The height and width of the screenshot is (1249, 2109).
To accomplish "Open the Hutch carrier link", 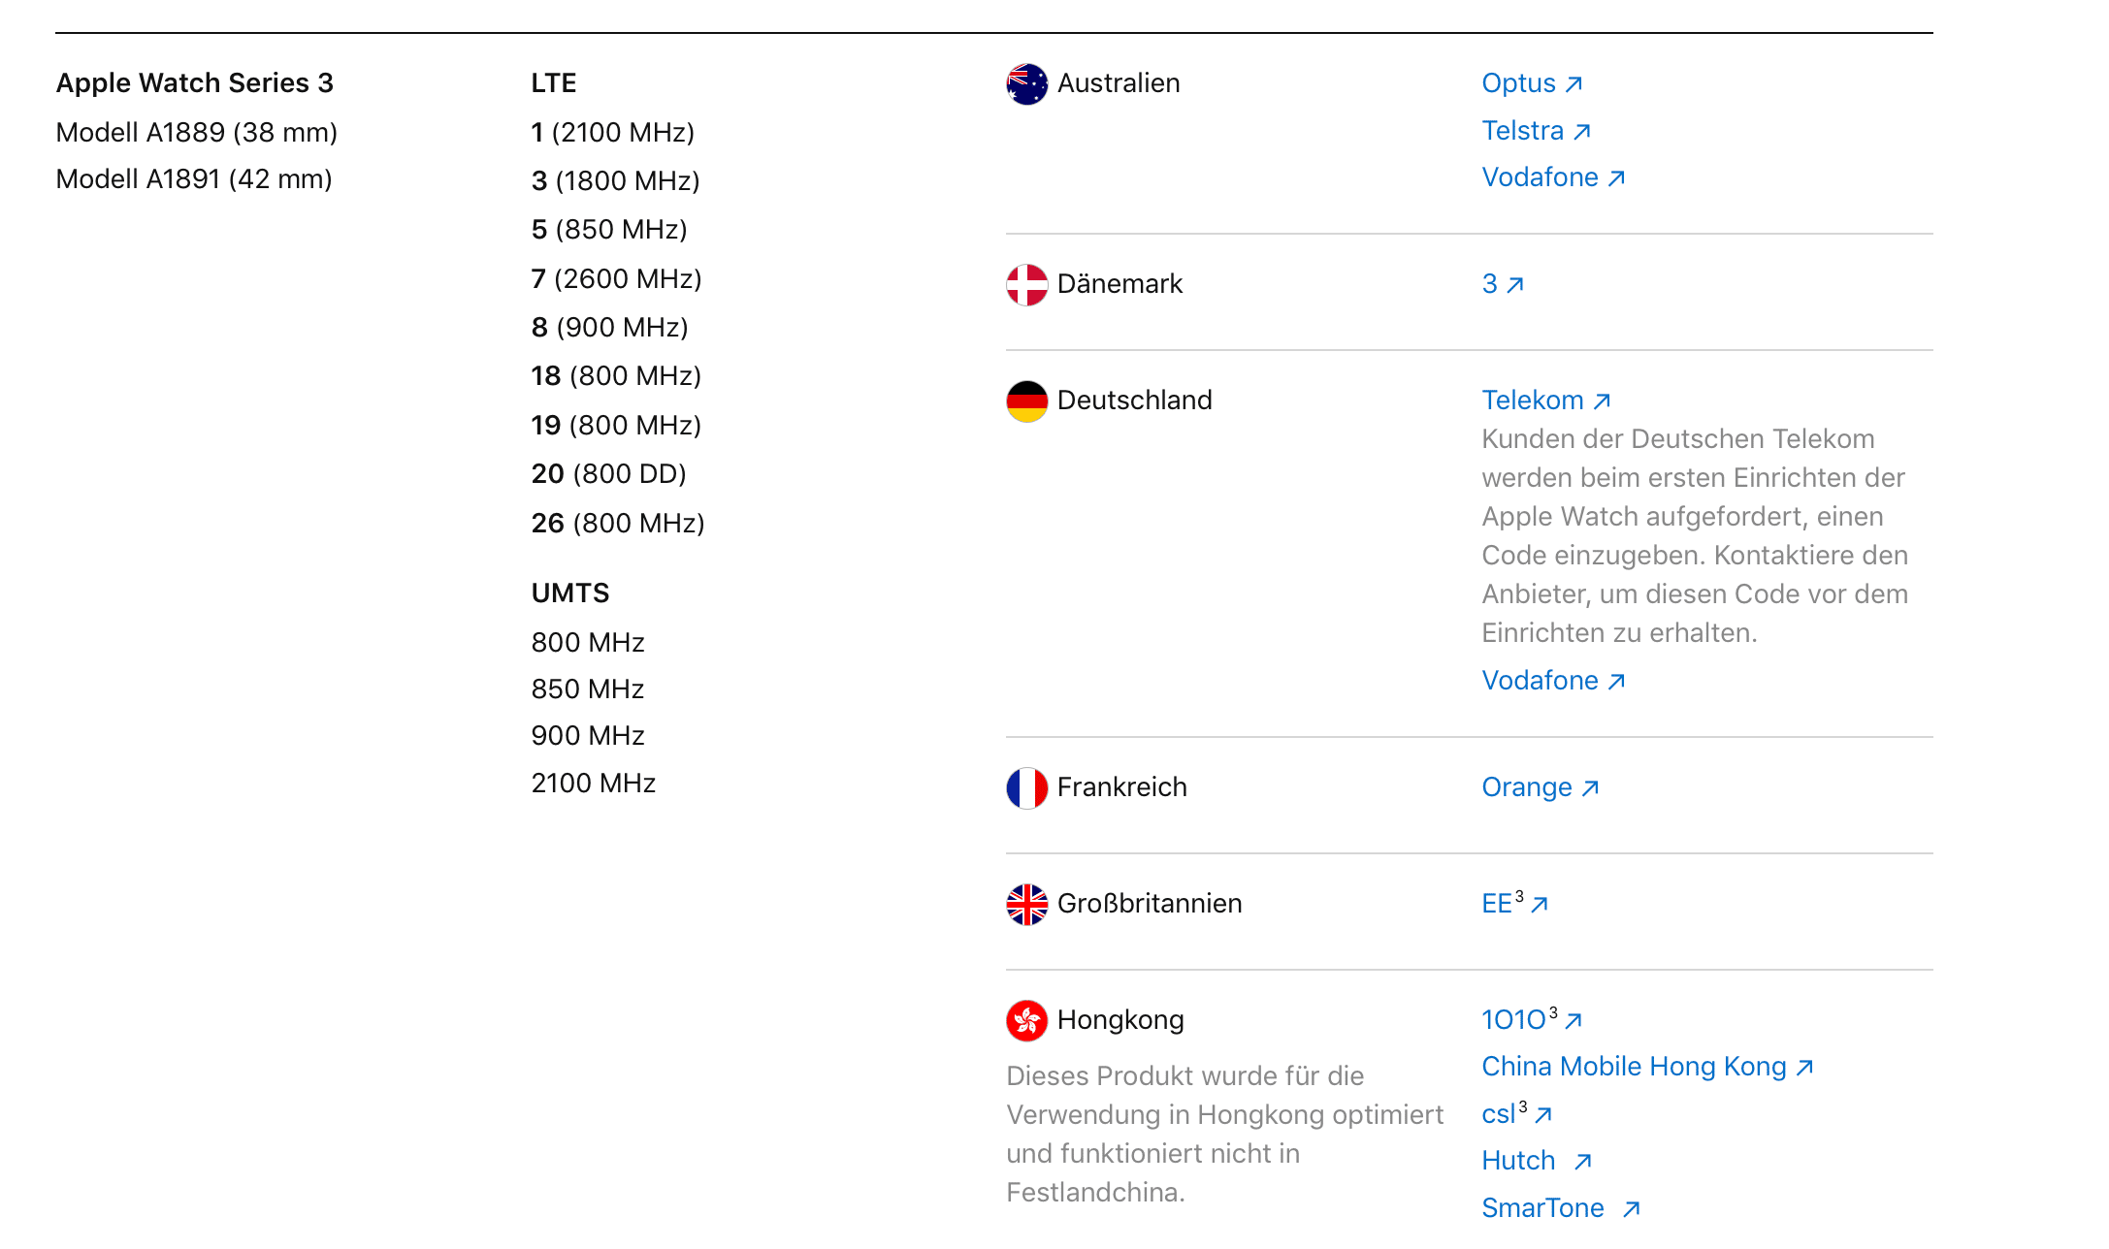I will click(1537, 1161).
